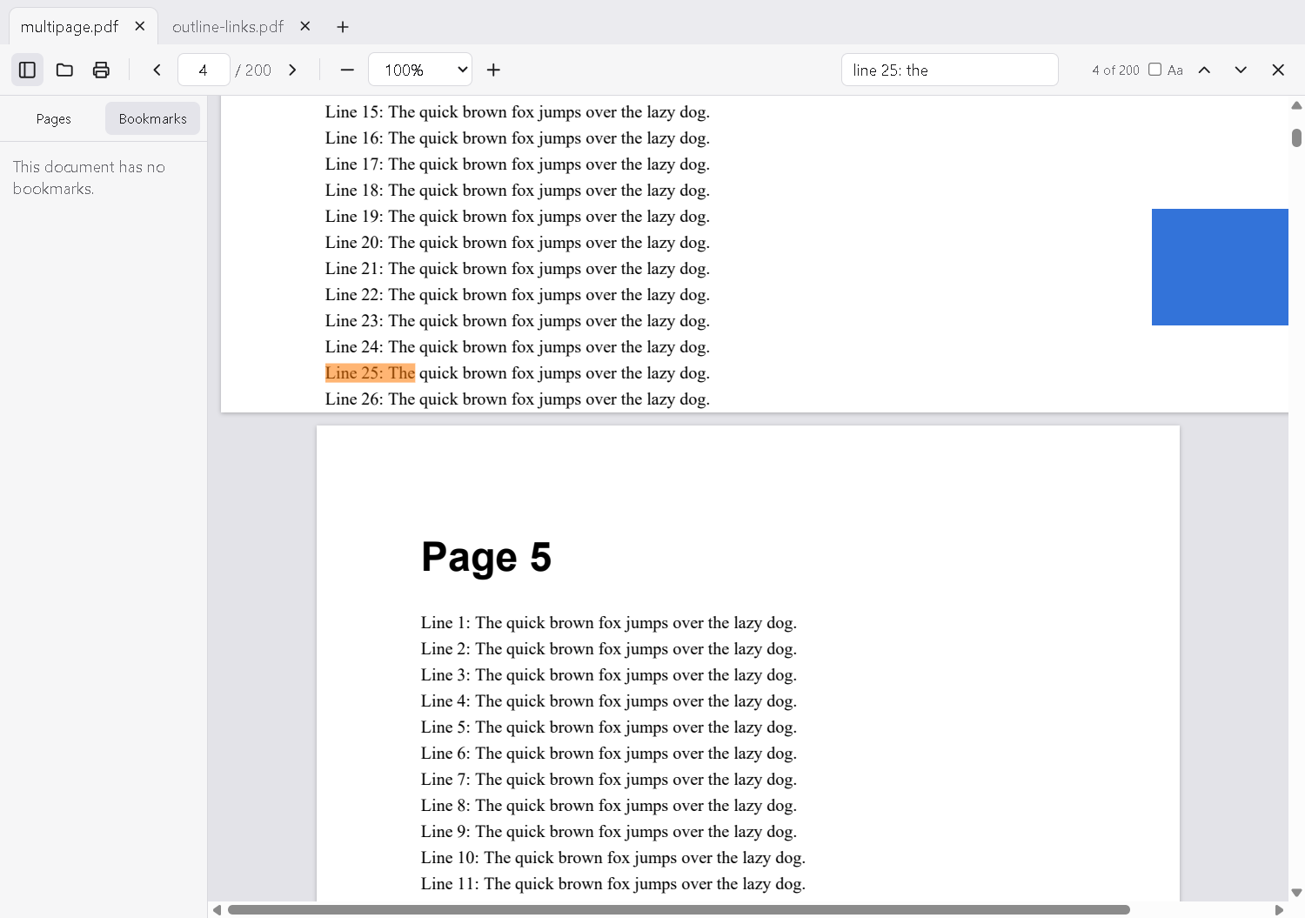Switch to the Pages sidebar tab
The width and height of the screenshot is (1305, 918).
tap(54, 118)
